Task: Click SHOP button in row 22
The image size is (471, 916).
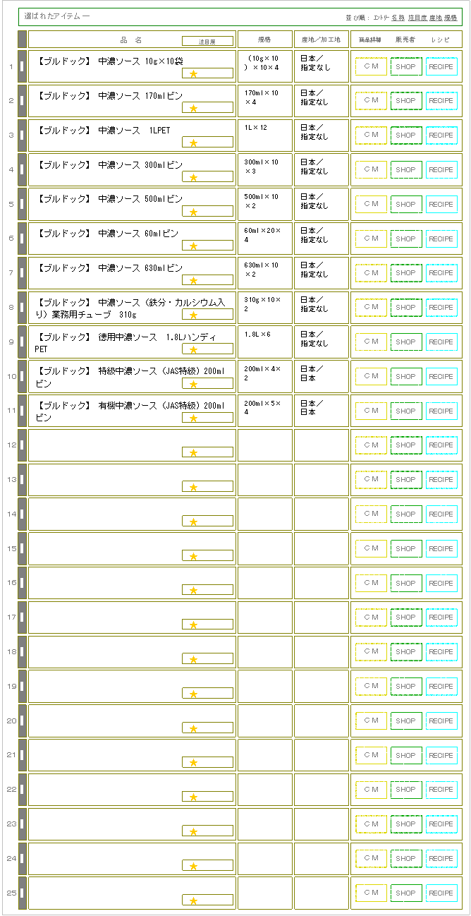Action: coord(406,790)
